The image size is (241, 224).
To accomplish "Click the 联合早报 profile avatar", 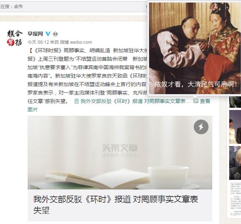I will click(x=15, y=38).
